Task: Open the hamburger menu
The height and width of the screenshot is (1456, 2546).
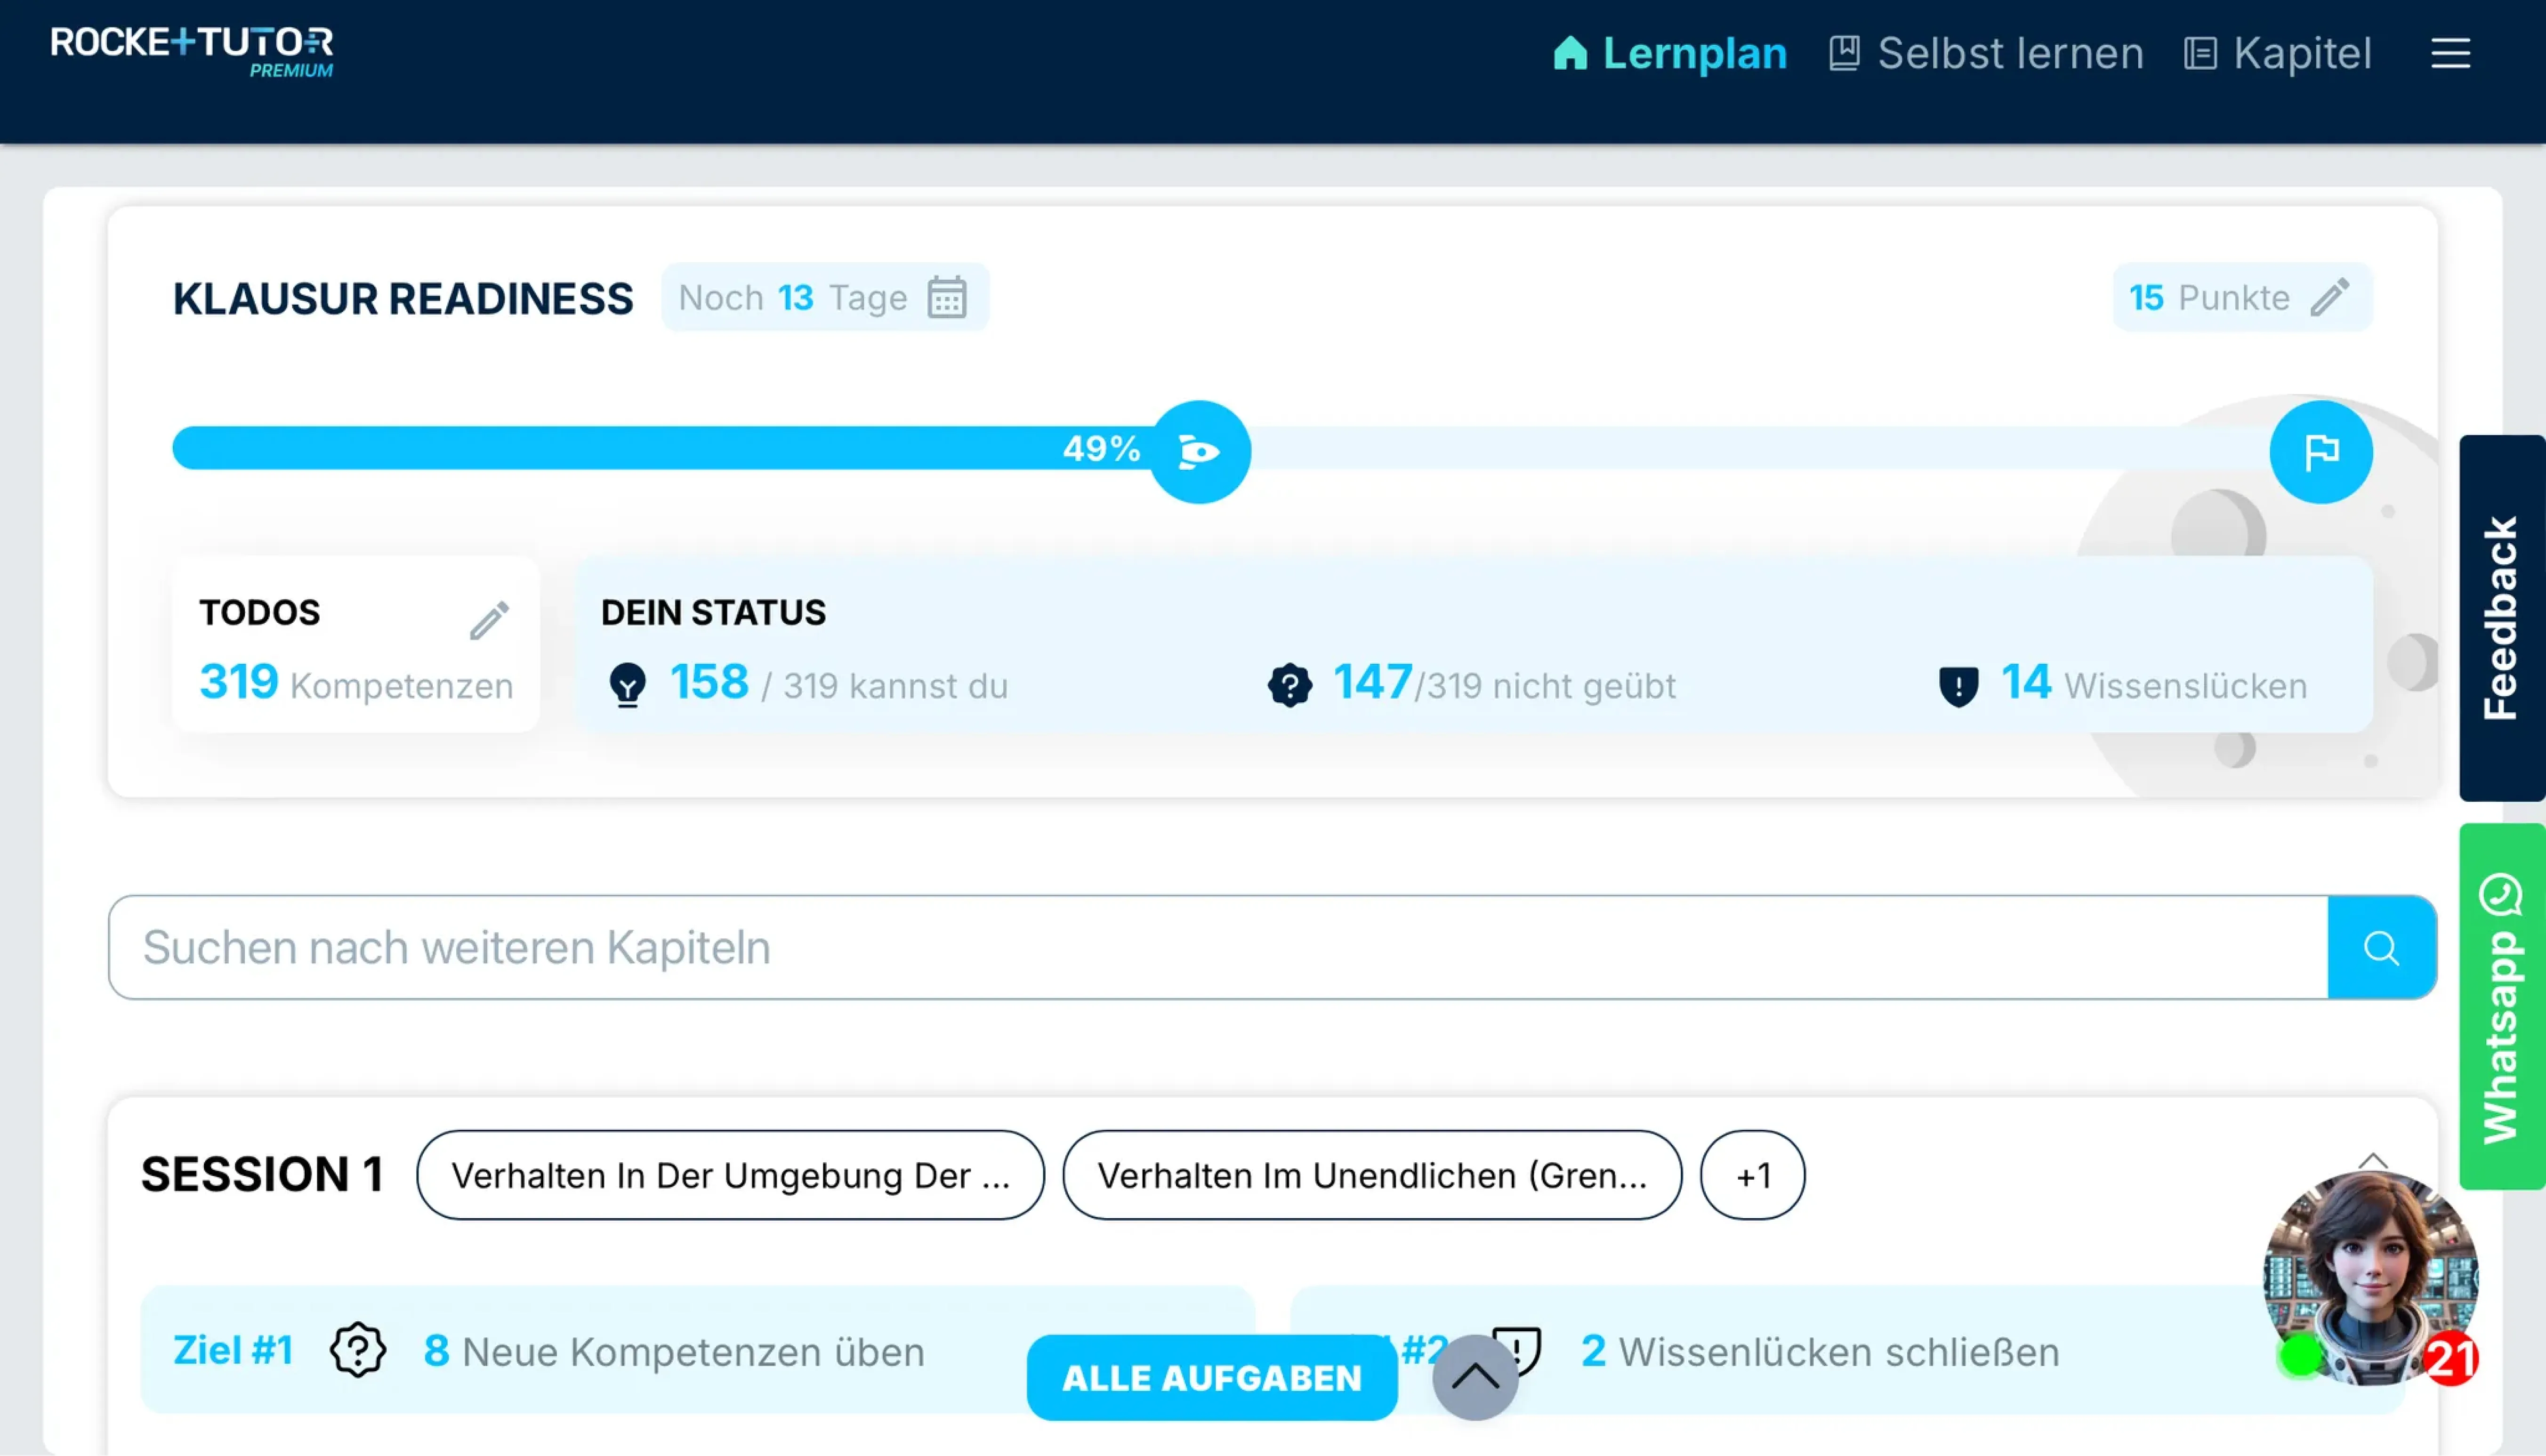Action: (x=2450, y=53)
